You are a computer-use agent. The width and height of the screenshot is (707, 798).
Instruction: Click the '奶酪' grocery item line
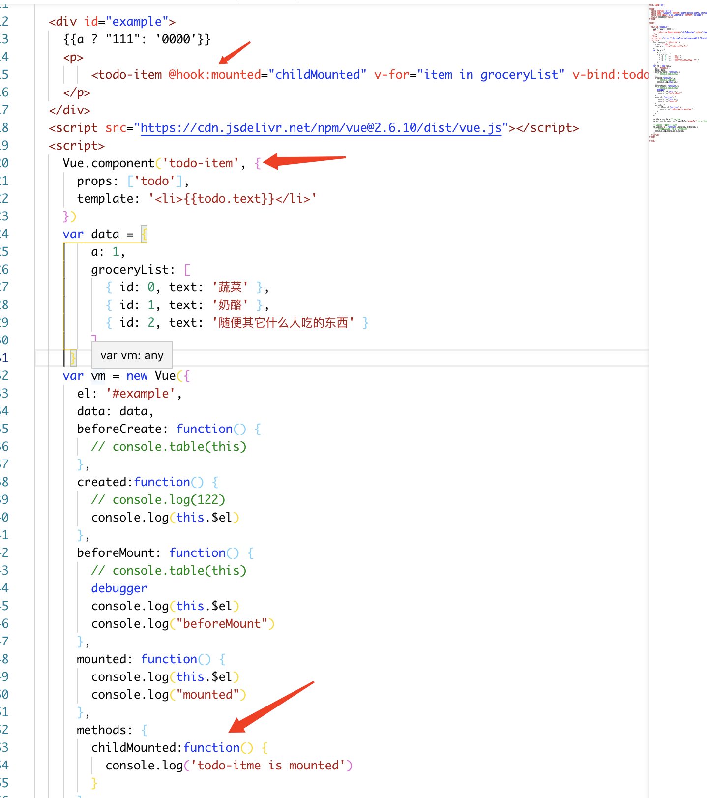click(x=187, y=305)
